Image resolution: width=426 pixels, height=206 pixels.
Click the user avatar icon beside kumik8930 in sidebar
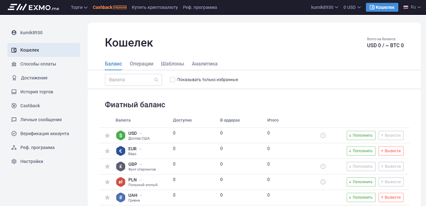tap(14, 33)
